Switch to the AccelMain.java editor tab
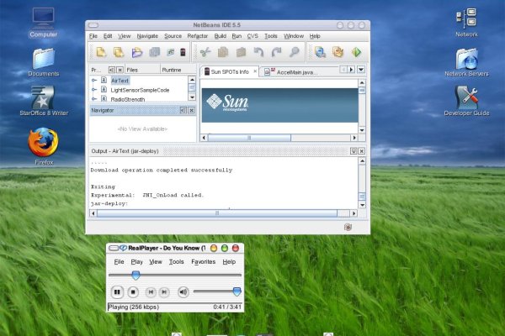The image size is (505, 336). click(292, 72)
